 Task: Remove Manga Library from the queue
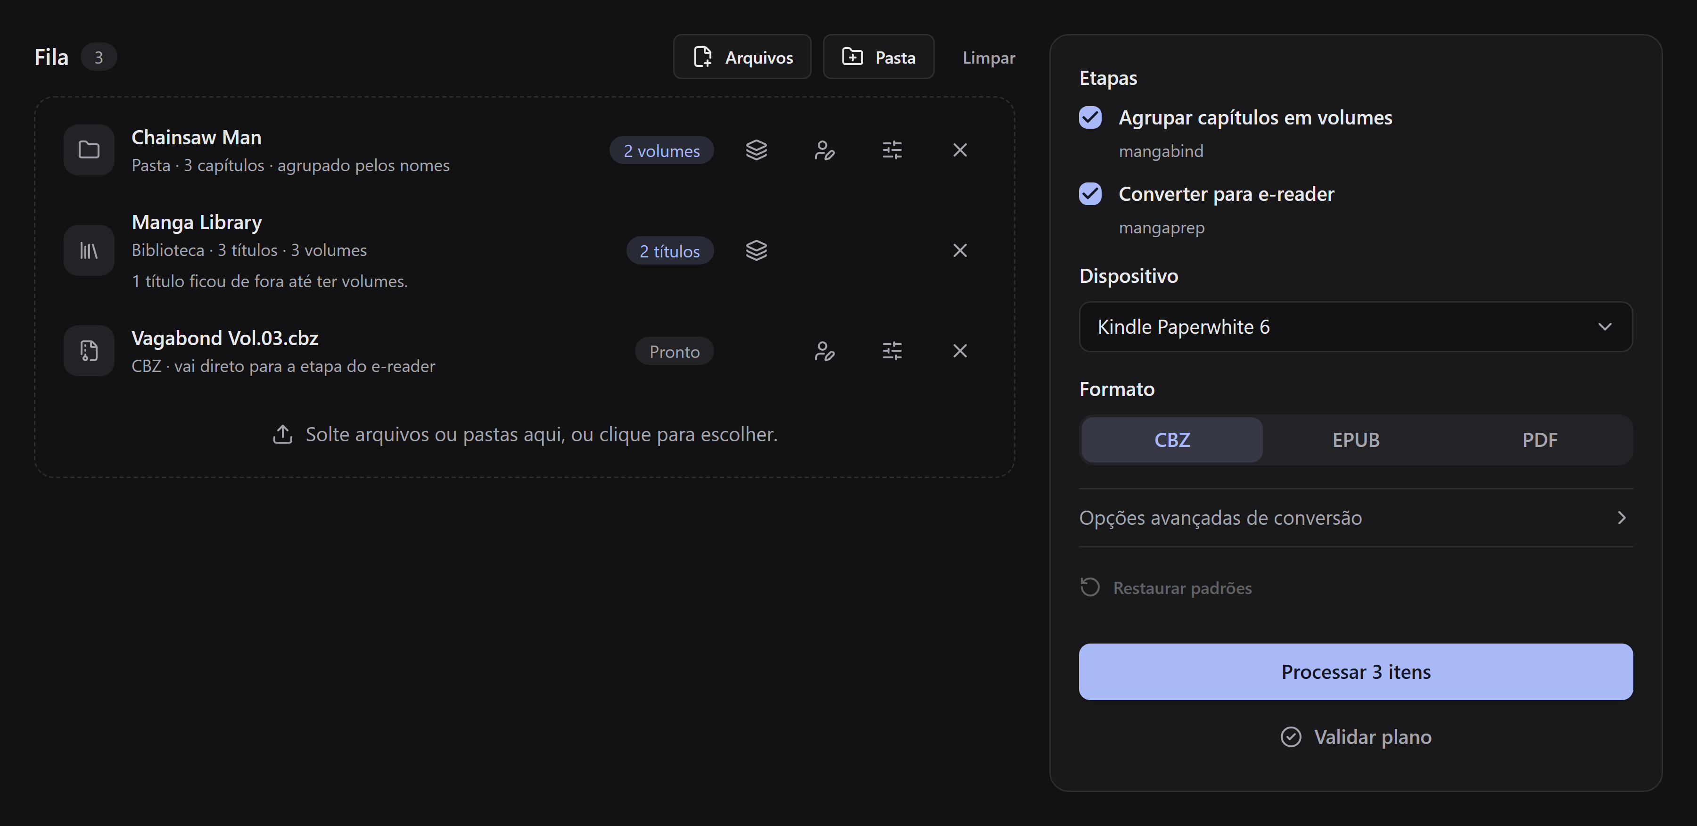click(x=960, y=250)
